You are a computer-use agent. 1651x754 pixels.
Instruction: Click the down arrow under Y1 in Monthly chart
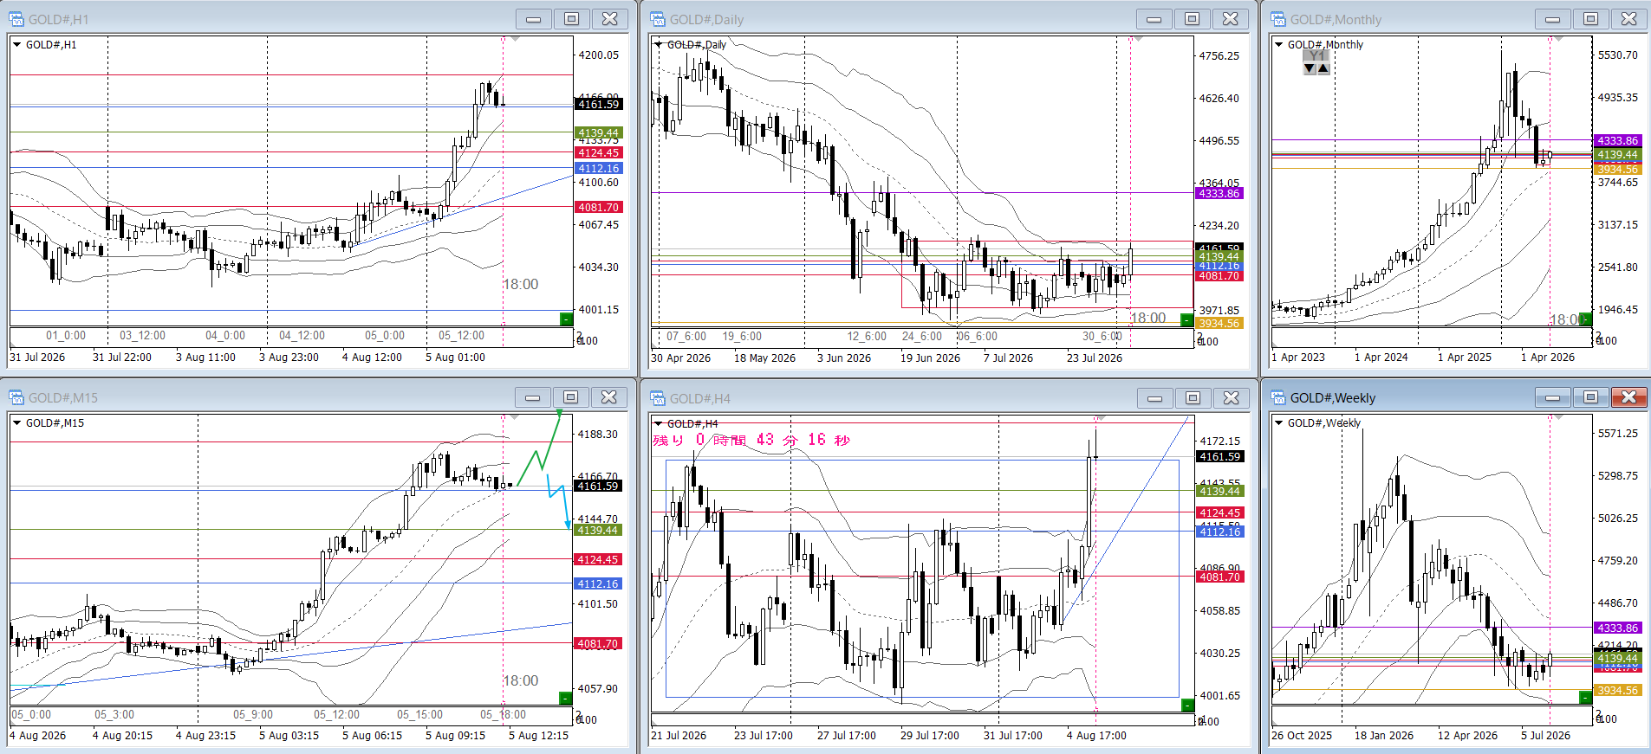point(1310,68)
